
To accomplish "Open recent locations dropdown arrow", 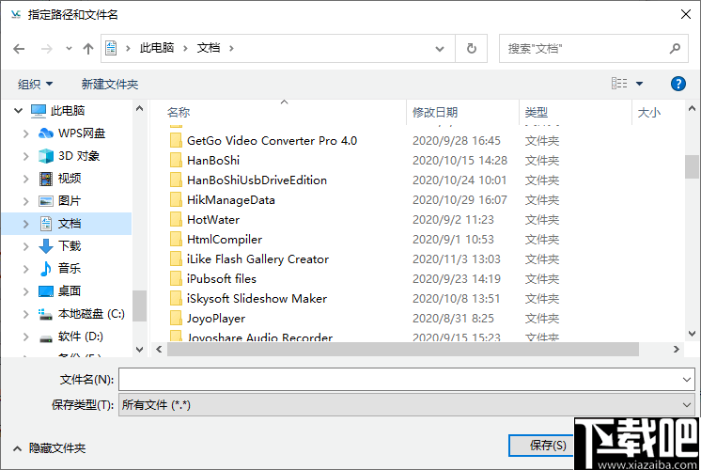I will (x=69, y=48).
